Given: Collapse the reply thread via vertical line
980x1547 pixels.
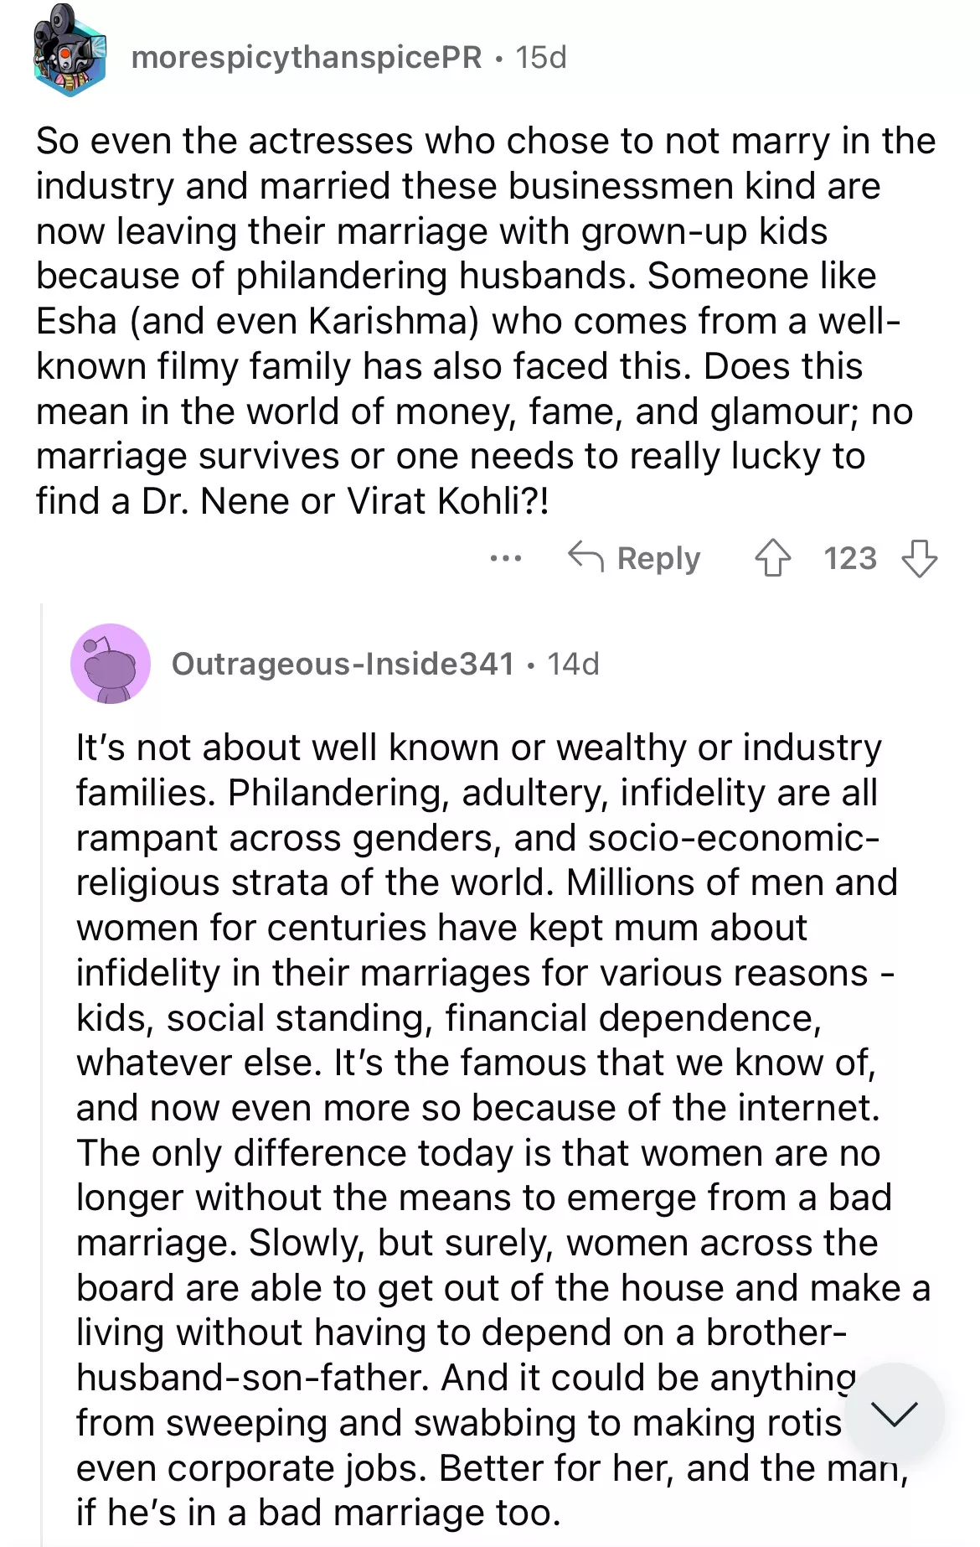Looking at the screenshot, I should 42,1006.
